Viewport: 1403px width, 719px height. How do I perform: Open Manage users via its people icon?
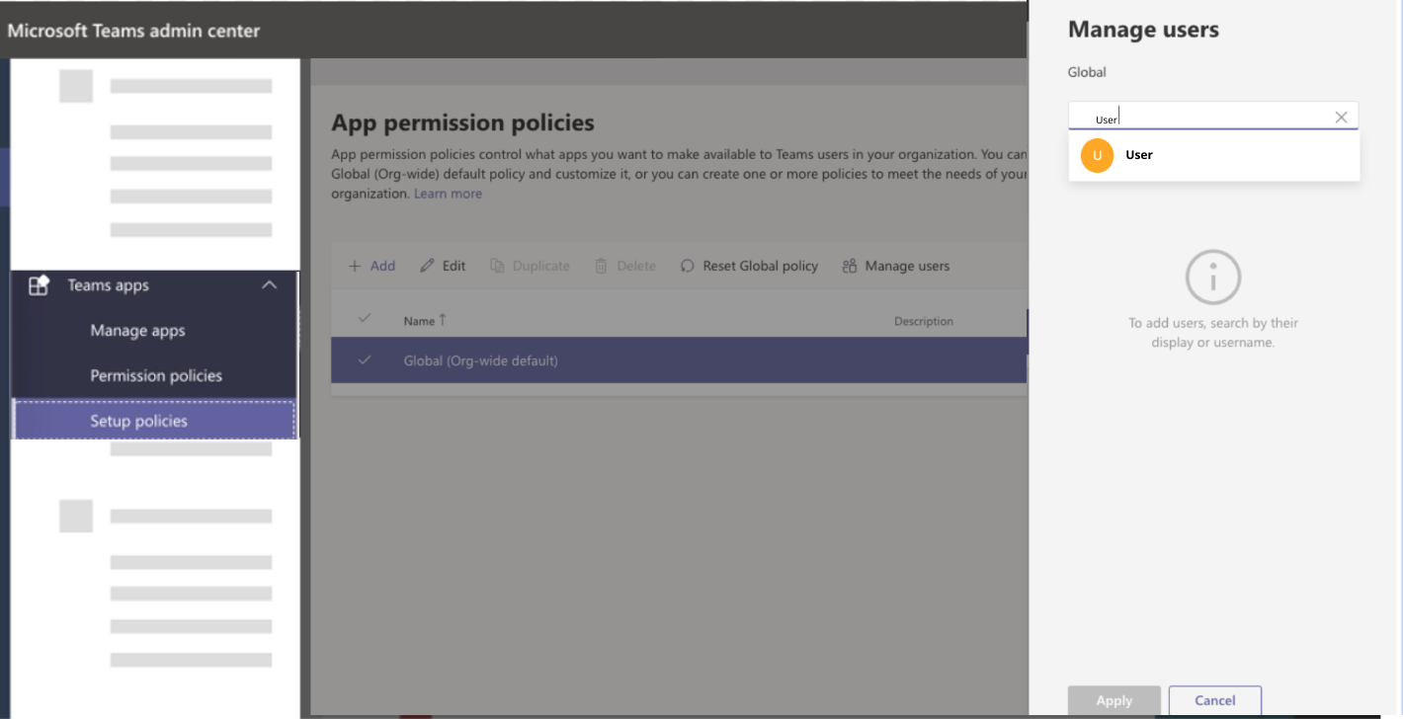tap(848, 265)
